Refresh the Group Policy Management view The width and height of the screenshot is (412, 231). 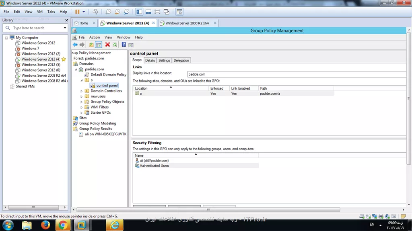click(x=115, y=45)
